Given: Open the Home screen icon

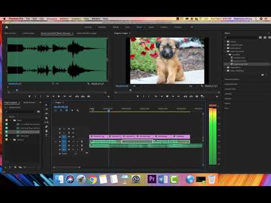Looking at the screenshot, I should 7,27.
